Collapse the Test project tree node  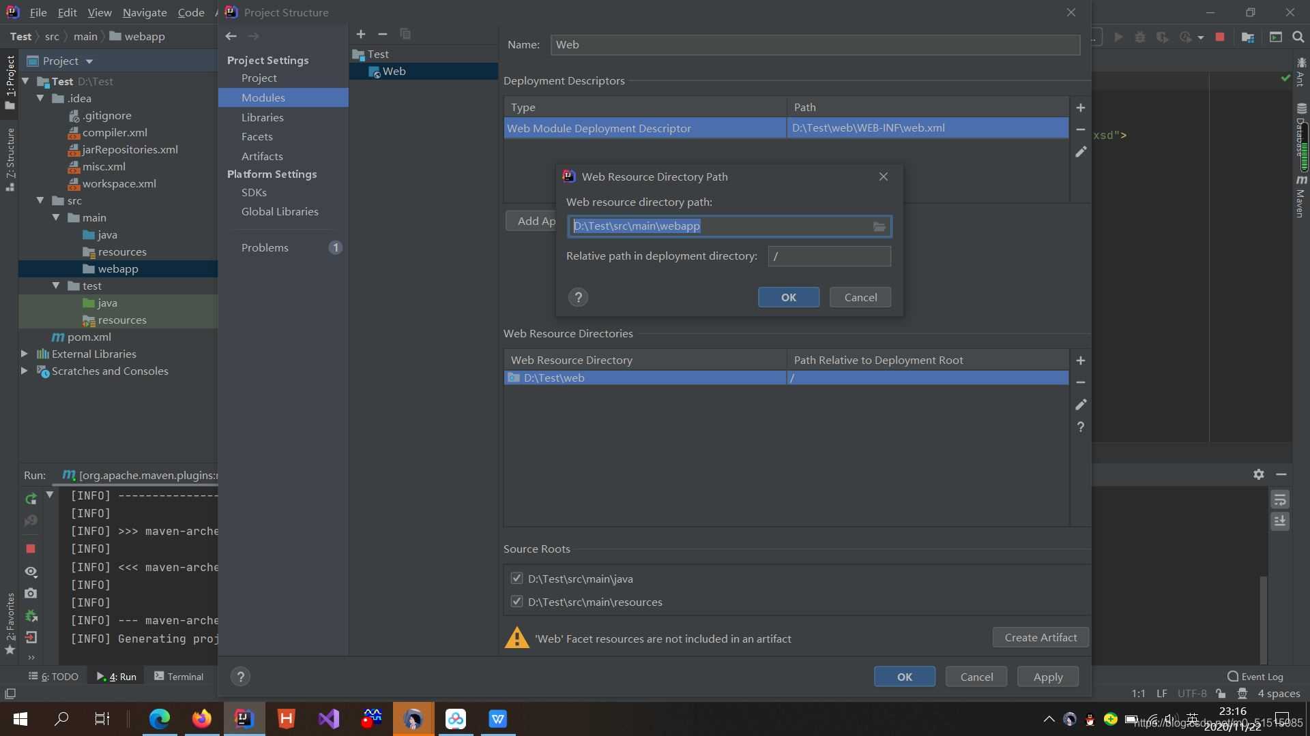[x=25, y=81]
